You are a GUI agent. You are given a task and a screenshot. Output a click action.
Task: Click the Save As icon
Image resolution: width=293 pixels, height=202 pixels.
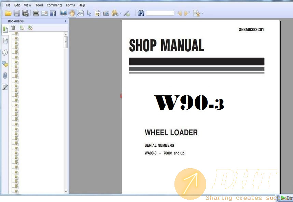pos(25,13)
